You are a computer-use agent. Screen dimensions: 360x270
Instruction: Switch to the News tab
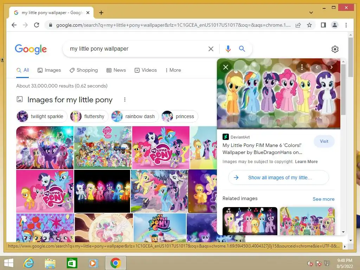coord(116,70)
